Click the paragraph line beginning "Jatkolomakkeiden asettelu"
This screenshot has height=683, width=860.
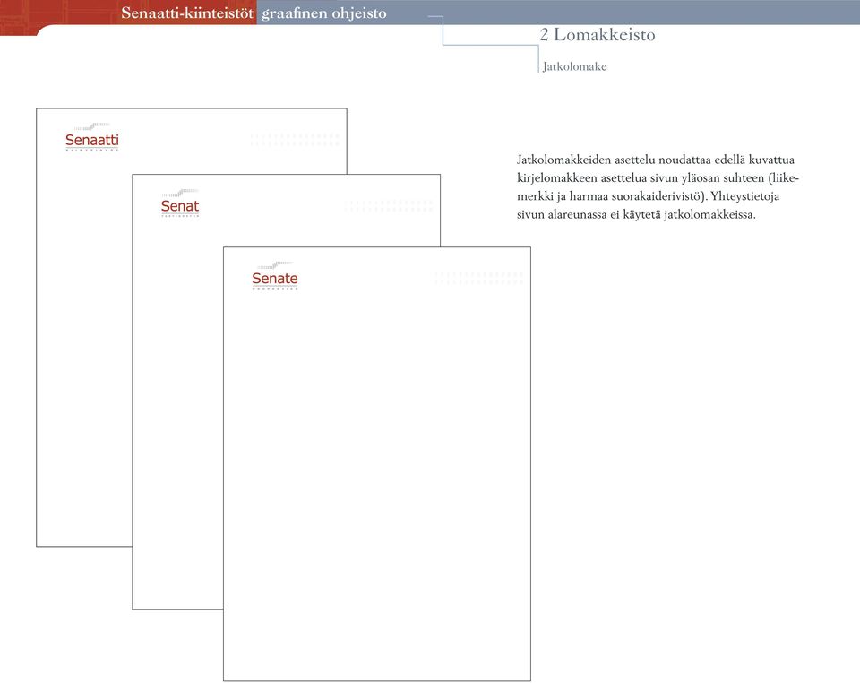tap(656, 160)
